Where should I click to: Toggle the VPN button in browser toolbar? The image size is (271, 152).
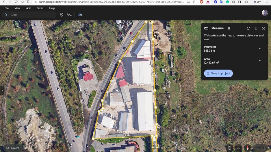tap(257, 2)
